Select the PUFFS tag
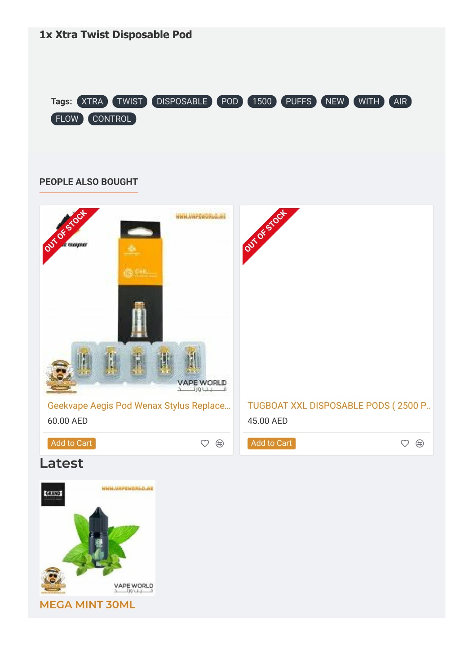This screenshot has width=460, height=651. 299,102
